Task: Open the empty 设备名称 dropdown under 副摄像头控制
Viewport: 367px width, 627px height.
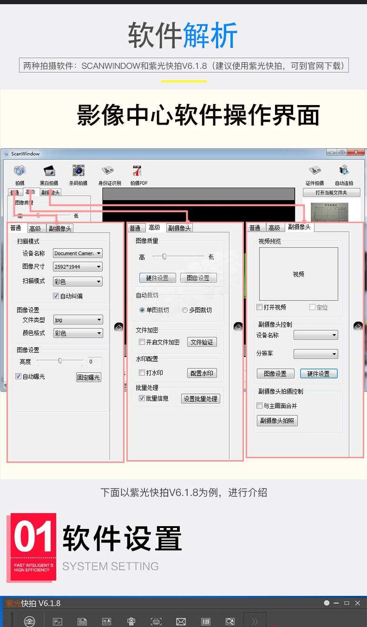Action: click(316, 335)
